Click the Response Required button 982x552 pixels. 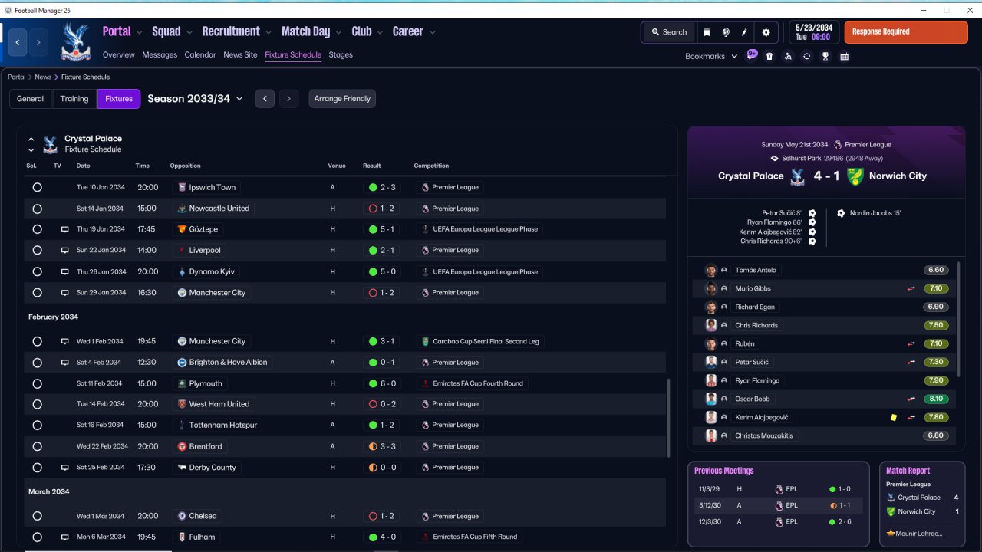[x=906, y=32]
